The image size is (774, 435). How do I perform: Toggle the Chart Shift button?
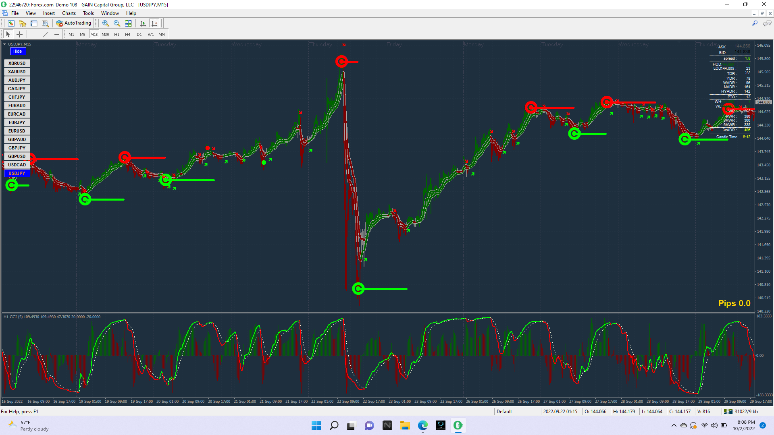tap(154, 23)
